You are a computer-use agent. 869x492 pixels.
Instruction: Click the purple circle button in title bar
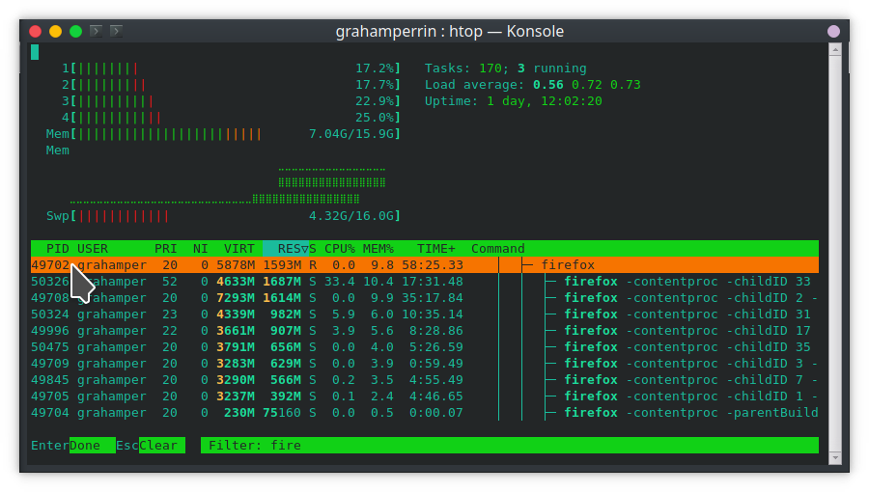(833, 31)
